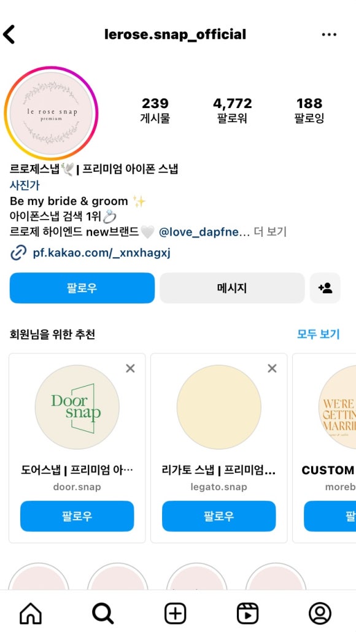
Task: Open the pf.kakao.com/_xnxhagxj link
Action: pyautogui.click(x=102, y=253)
